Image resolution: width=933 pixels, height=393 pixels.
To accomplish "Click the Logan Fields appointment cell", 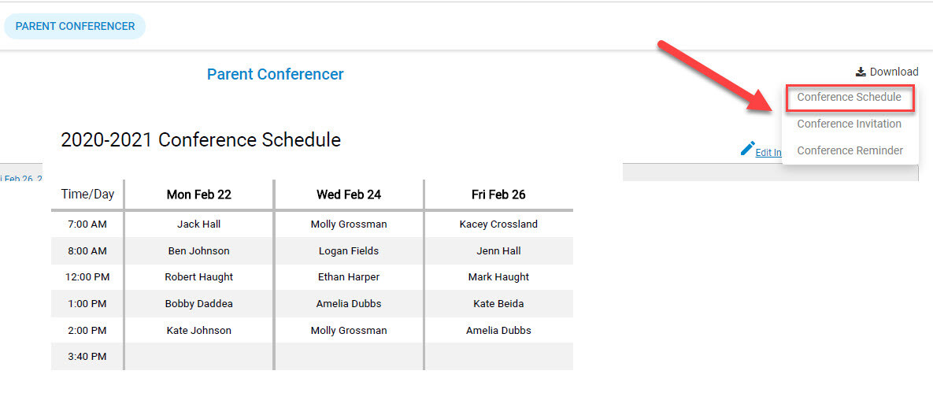I will click(349, 250).
